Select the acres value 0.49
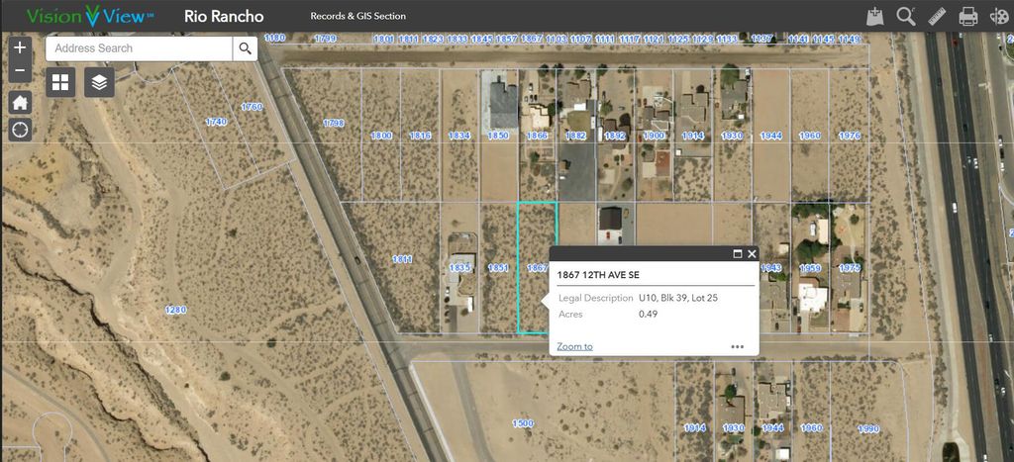Image resolution: width=1014 pixels, height=462 pixels. tap(648, 314)
